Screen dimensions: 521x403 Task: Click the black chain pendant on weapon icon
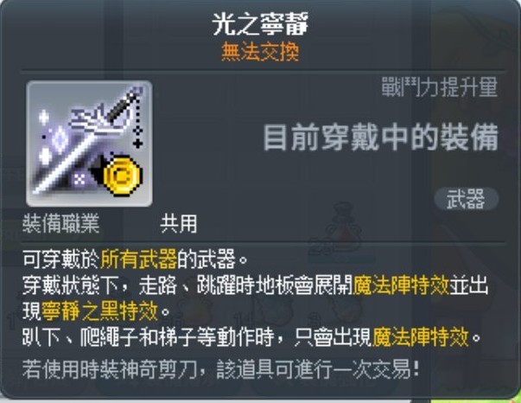point(137,124)
